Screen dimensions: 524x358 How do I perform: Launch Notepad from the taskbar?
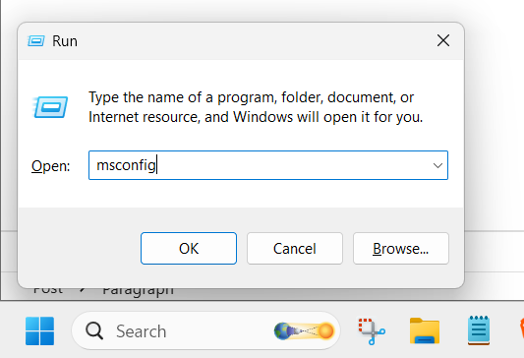click(x=479, y=330)
